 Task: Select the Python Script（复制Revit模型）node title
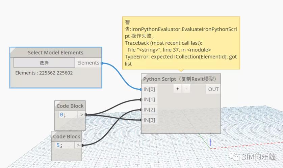point(181,79)
